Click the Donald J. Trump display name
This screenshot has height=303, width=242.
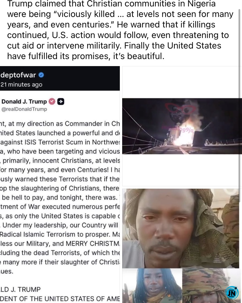coord(24,101)
